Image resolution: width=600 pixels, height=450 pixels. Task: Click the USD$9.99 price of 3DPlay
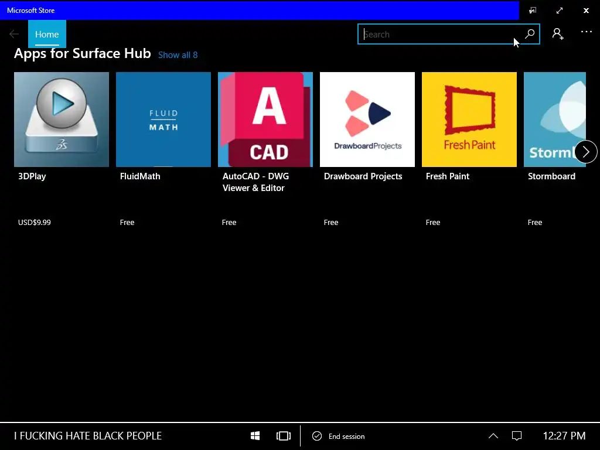[x=35, y=222]
